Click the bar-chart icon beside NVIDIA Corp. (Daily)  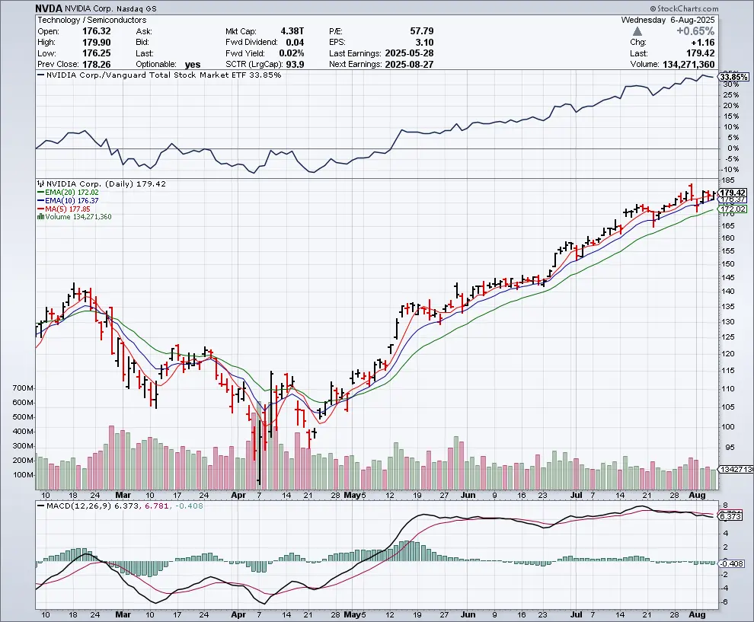(41, 183)
